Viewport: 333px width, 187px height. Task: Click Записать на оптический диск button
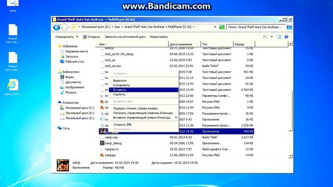tap(125, 37)
